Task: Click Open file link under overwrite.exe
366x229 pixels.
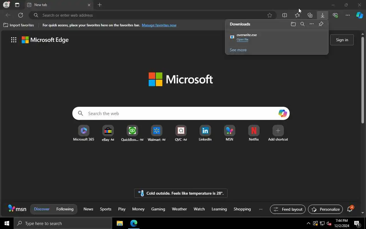Action: point(242,40)
